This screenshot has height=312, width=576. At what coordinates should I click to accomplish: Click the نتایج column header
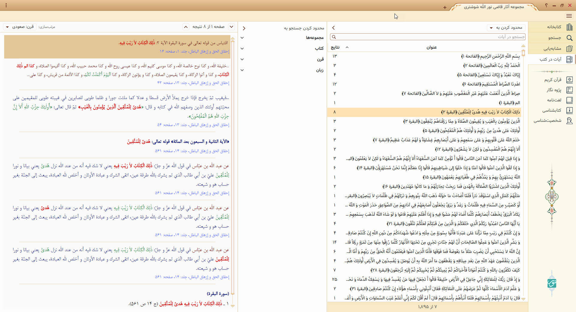335,47
